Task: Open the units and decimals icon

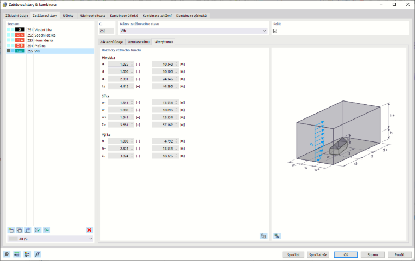Action: tap(17, 254)
